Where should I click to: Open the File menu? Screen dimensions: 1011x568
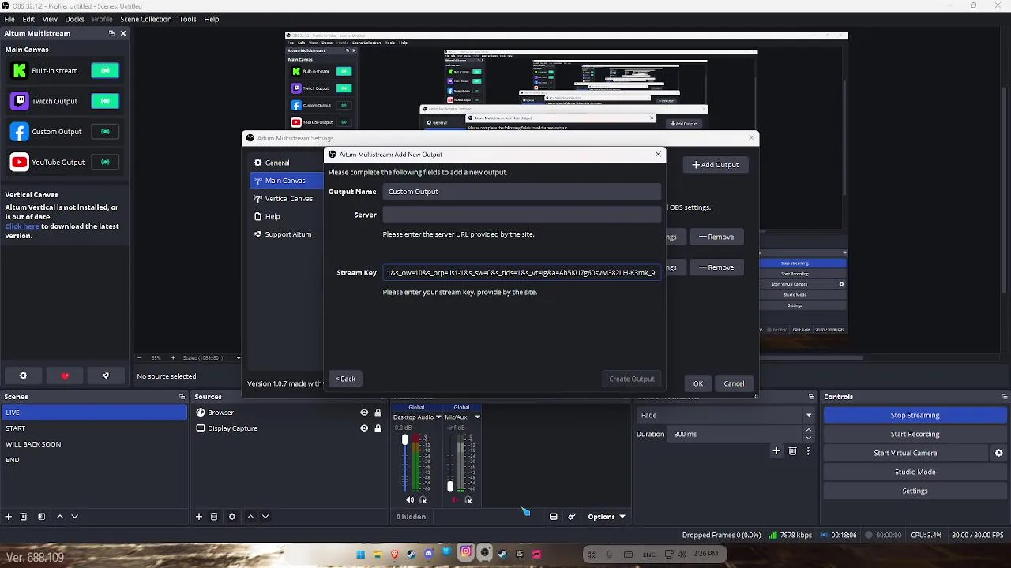point(9,19)
